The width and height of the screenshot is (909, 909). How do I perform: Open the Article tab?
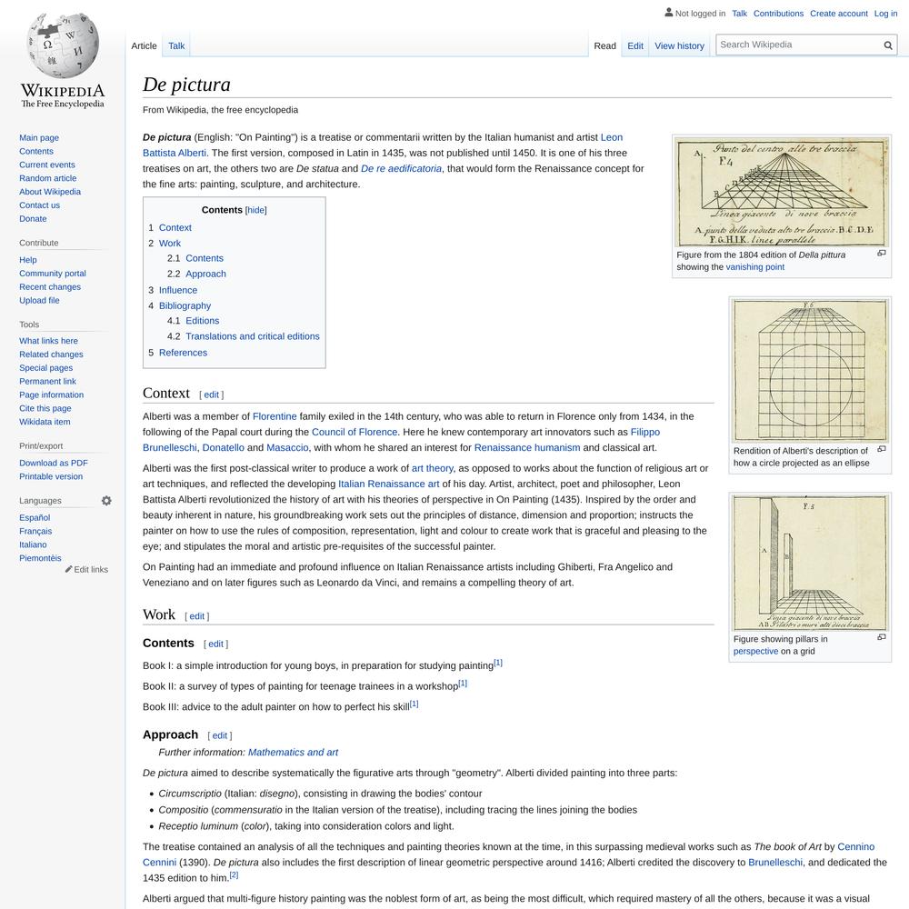click(x=144, y=45)
